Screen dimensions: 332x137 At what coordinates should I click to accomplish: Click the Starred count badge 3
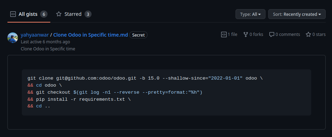pyautogui.click(x=88, y=14)
